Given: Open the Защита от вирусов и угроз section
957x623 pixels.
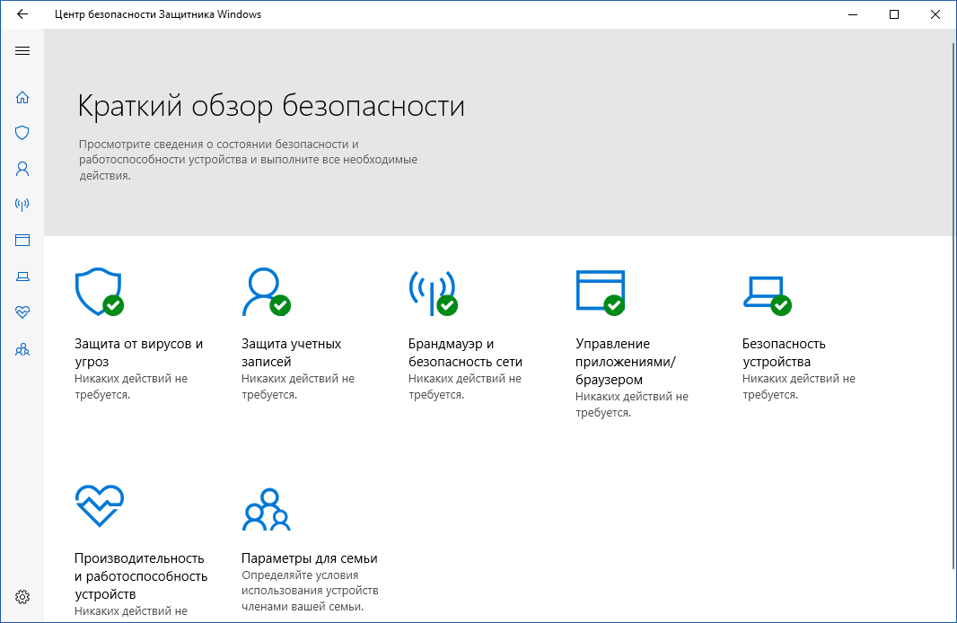Looking at the screenshot, I should 139,352.
